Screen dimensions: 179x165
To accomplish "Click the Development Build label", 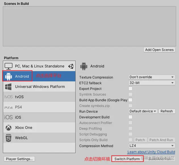I will (94, 117).
